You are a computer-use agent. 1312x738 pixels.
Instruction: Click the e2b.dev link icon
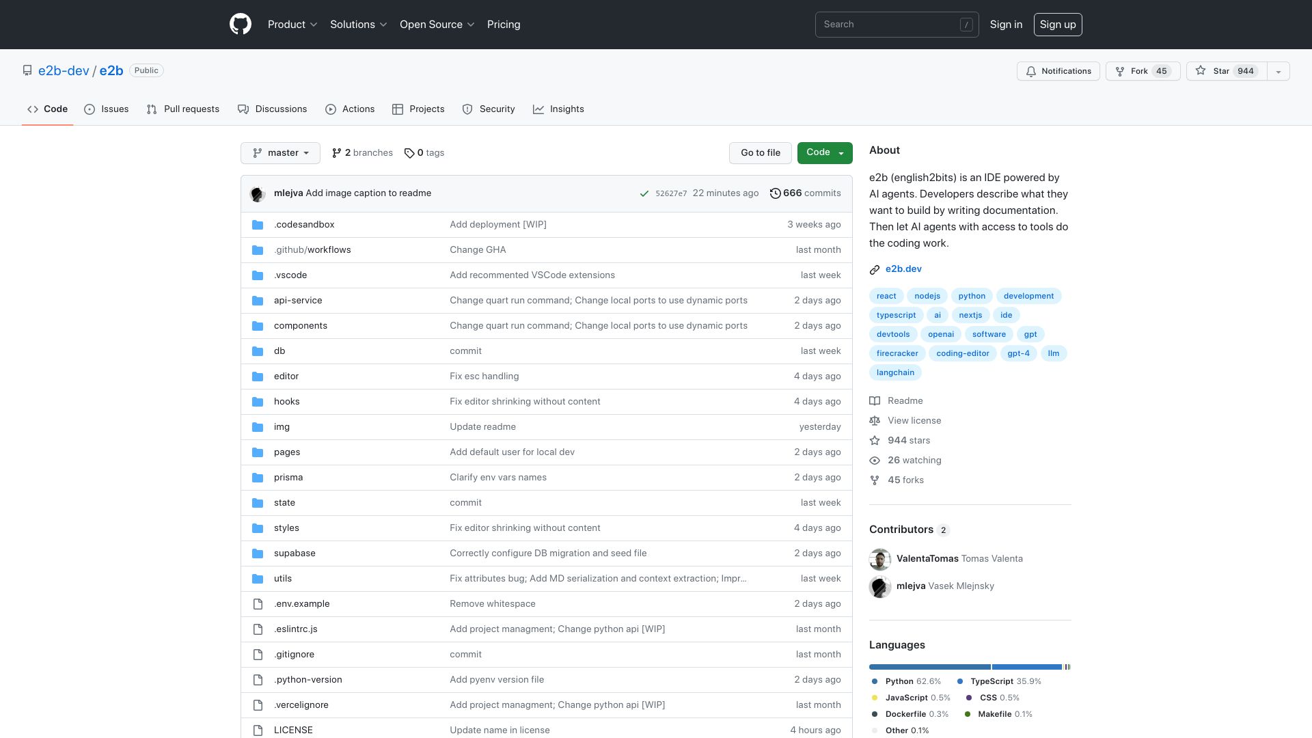pyautogui.click(x=875, y=269)
